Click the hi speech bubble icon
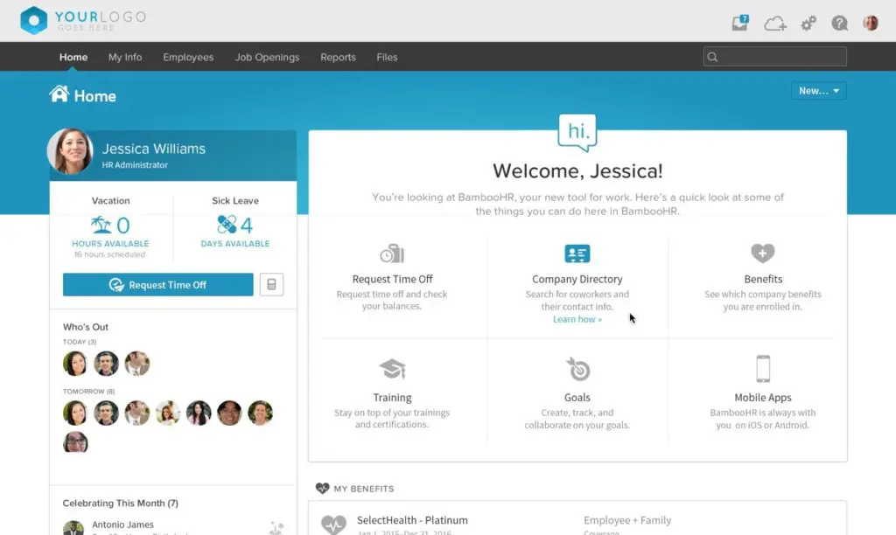This screenshot has height=535, width=896. (577, 133)
